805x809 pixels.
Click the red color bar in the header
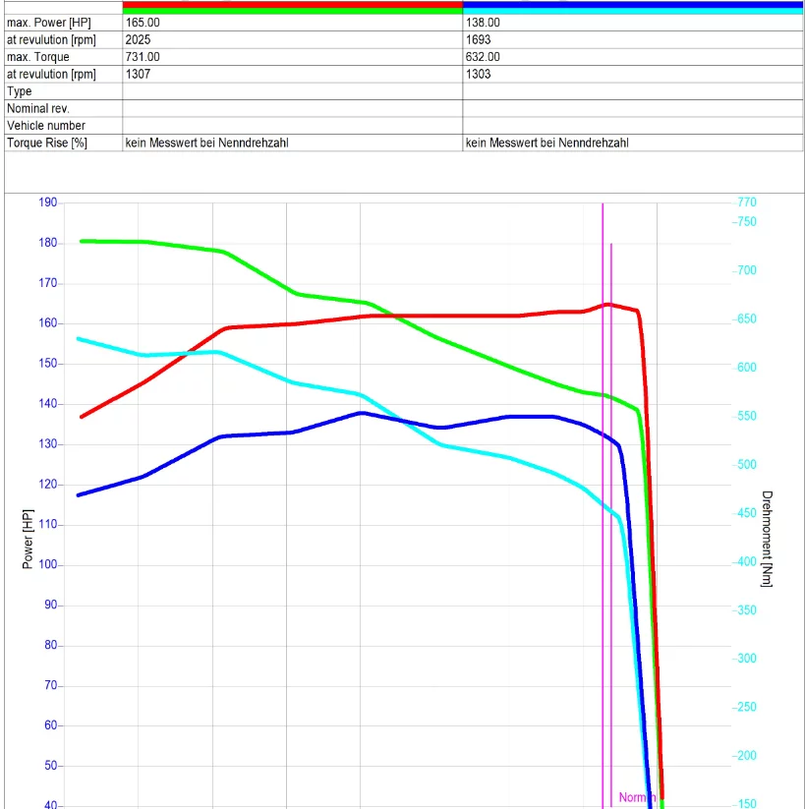coord(292,4)
